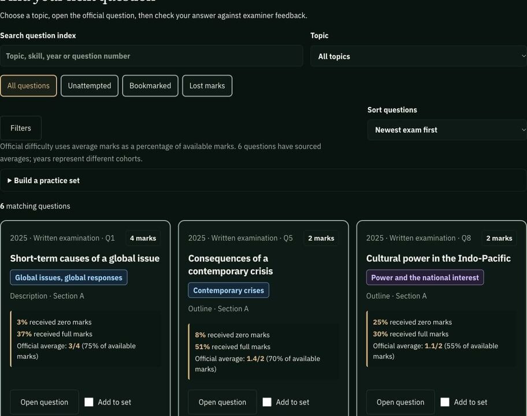This screenshot has height=416, width=527.
Task: Click '2025 · Written examination · Q5' text
Action: [240, 238]
